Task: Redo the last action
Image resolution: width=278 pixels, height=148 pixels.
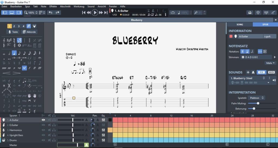Action: pyautogui.click(x=58, y=12)
